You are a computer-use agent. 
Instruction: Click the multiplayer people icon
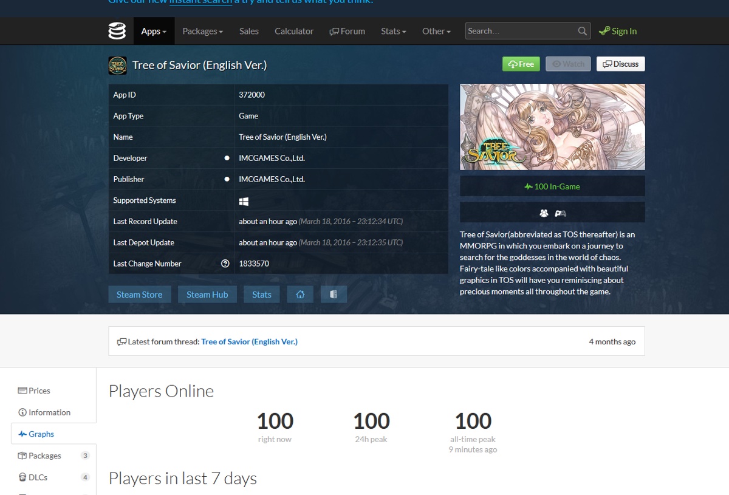[x=544, y=213]
